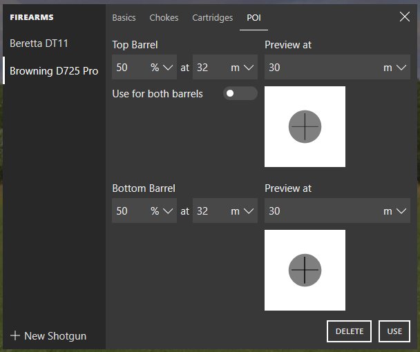
Task: Open Bottom Barrel percent unit dropdown
Action: (x=161, y=211)
